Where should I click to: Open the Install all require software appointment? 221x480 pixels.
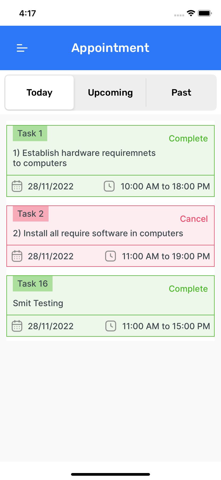98,233
